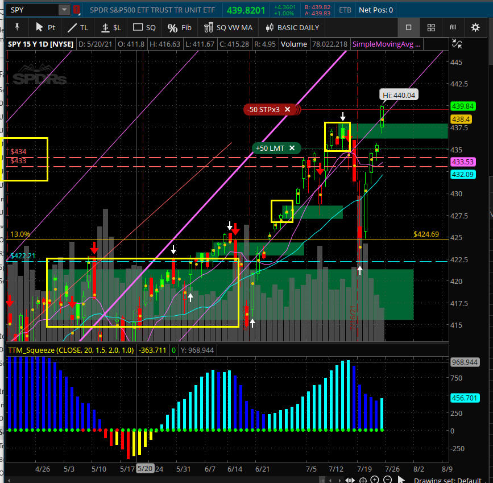Select the rectangle (SQ) drawing tool
The image size is (493, 483).
coord(144,27)
